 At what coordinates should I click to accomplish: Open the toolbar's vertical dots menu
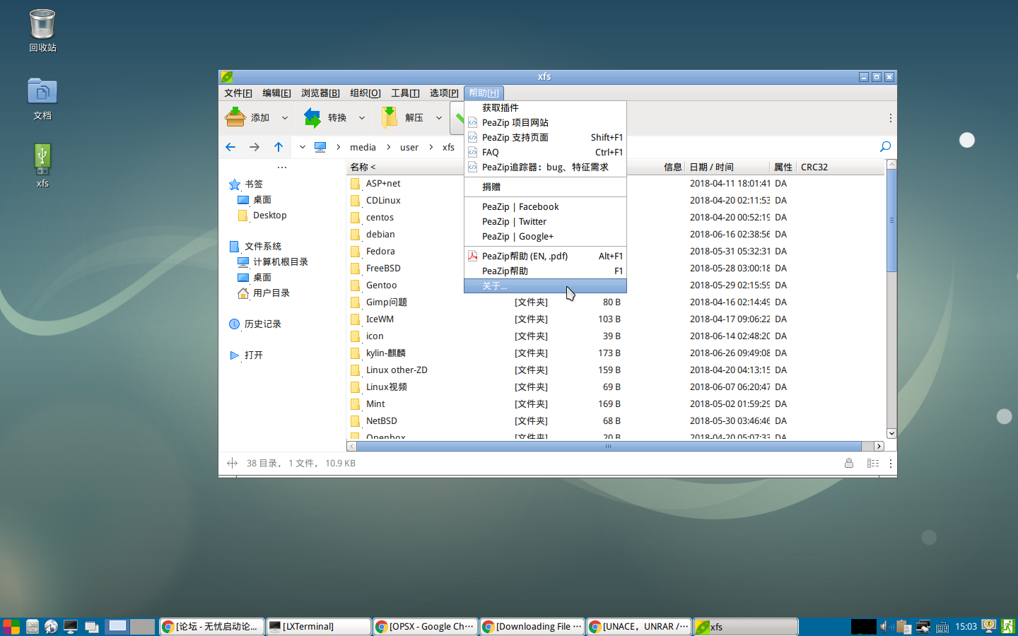890,118
